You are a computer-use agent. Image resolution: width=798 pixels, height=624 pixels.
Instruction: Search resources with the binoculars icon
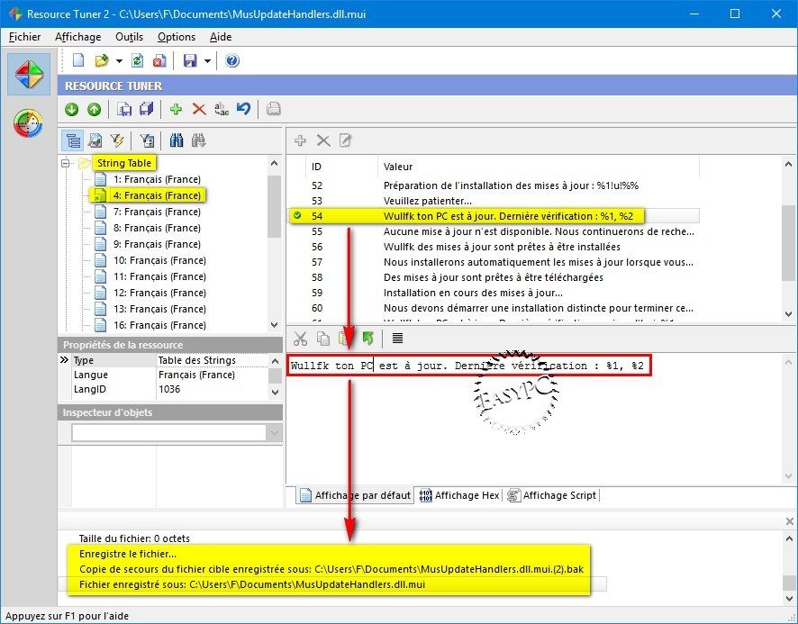point(177,140)
